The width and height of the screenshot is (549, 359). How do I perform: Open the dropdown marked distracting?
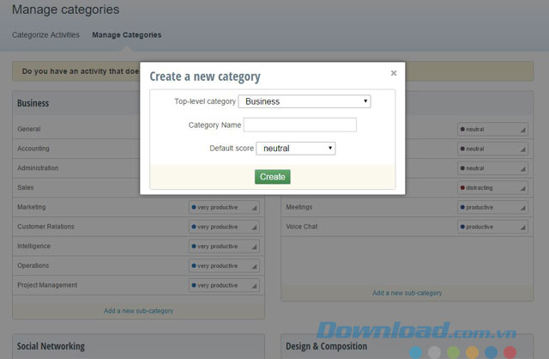[x=492, y=187]
